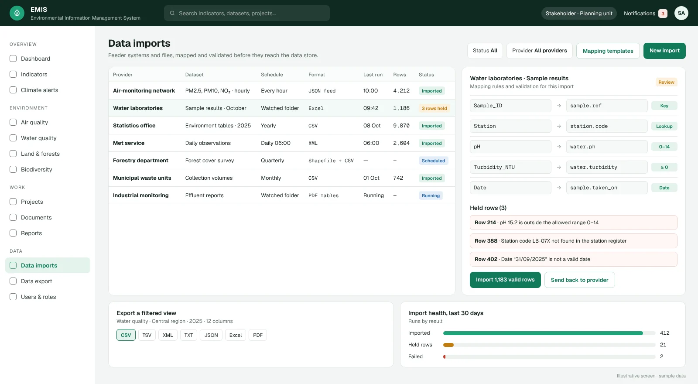This screenshot has height=384, width=698.
Task: Select TXT export format
Action: click(188, 335)
